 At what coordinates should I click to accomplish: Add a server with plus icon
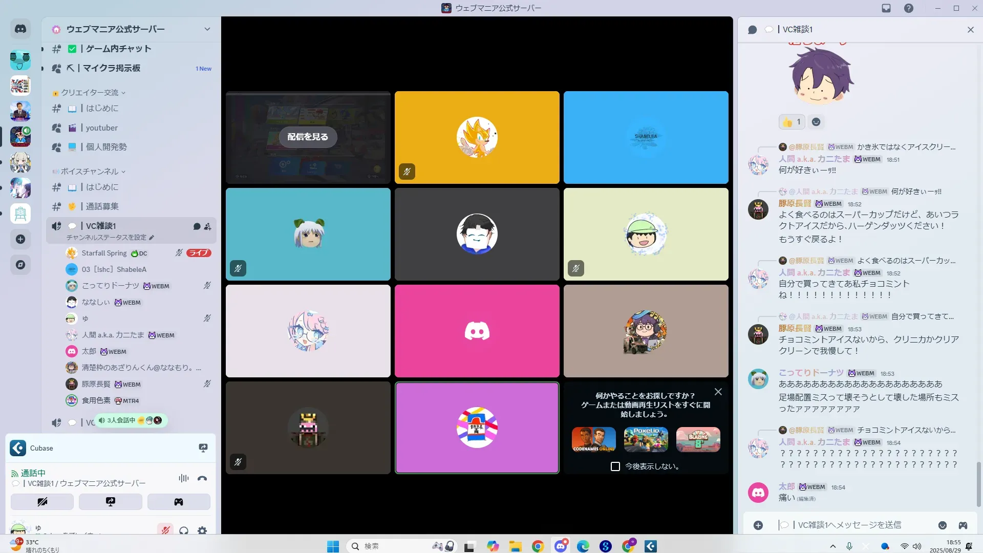coord(20,239)
